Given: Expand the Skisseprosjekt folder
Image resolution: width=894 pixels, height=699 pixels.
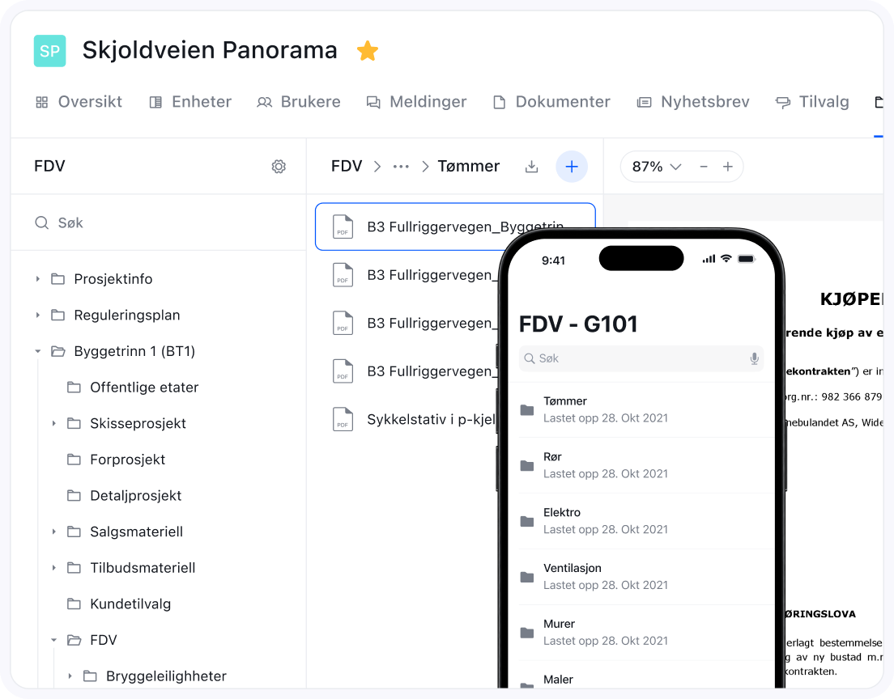Looking at the screenshot, I should coord(54,423).
